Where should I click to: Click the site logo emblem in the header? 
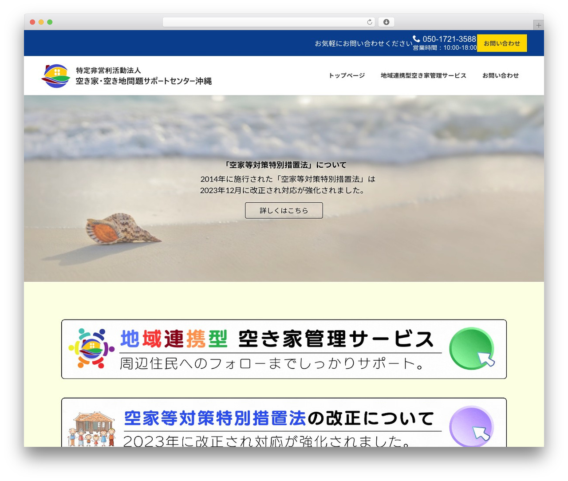click(x=55, y=76)
